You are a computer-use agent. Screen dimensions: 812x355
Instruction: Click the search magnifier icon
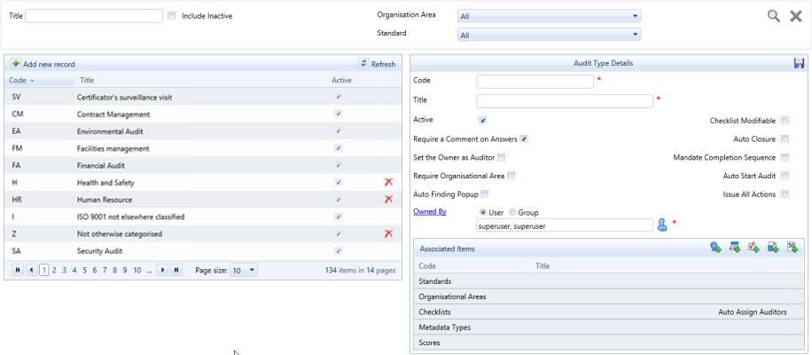point(774,16)
